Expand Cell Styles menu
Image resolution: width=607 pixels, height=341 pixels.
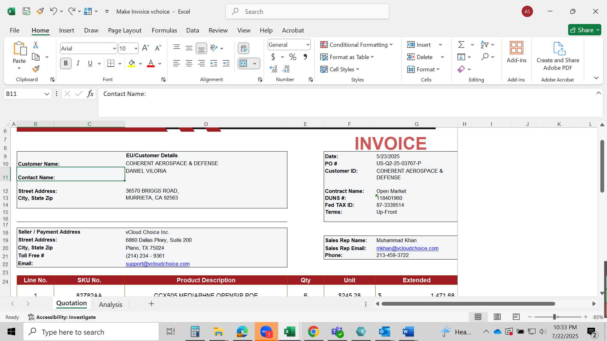[x=340, y=69]
